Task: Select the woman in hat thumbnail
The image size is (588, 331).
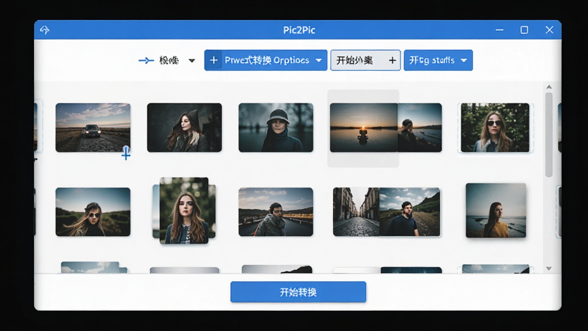Action: 276,128
